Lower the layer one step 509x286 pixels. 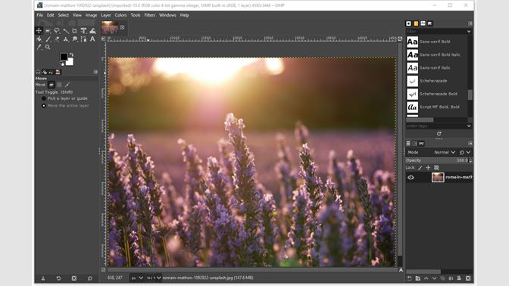[434, 278]
